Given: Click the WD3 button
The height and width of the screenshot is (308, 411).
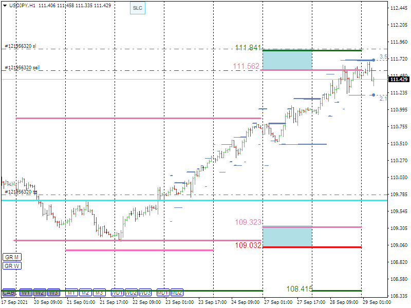Looking at the screenshot, I should pos(145,292).
